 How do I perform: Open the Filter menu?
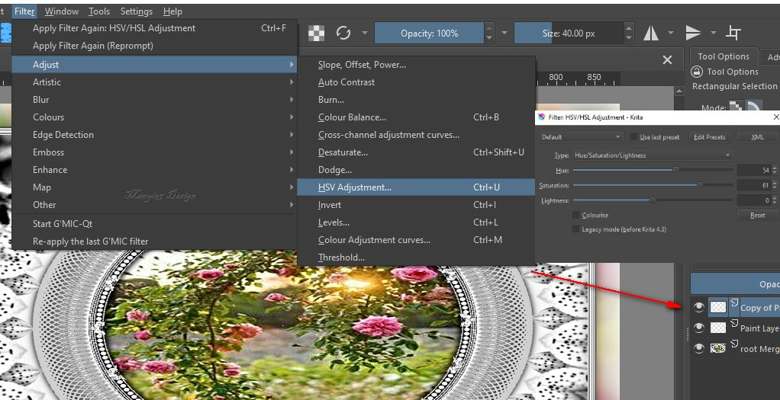click(x=25, y=11)
